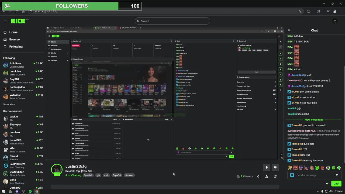Open the emoji picker in chat input
Viewport: 345px width, 194px height.
tap(337, 175)
